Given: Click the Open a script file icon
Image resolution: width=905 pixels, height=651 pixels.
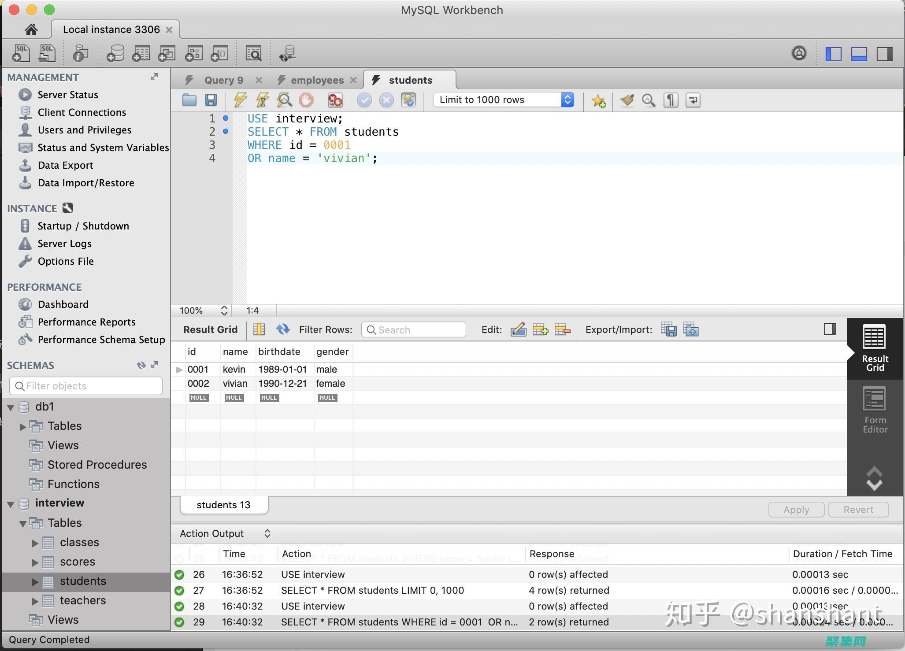Looking at the screenshot, I should [x=190, y=100].
